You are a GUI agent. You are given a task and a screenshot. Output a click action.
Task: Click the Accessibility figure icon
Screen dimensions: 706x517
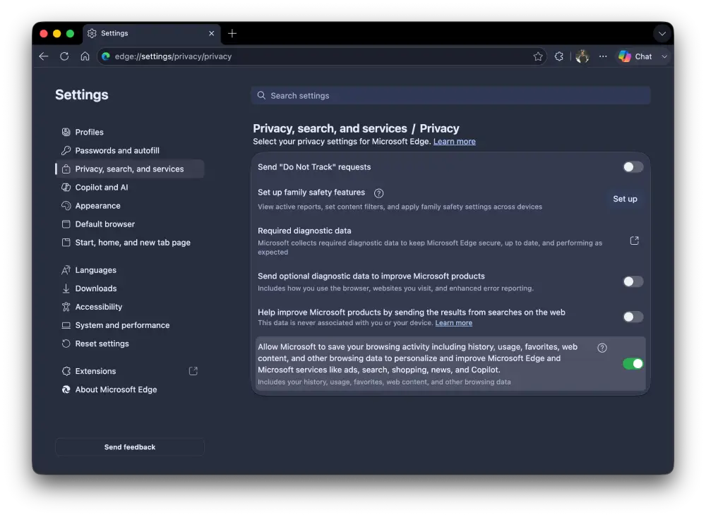(66, 307)
